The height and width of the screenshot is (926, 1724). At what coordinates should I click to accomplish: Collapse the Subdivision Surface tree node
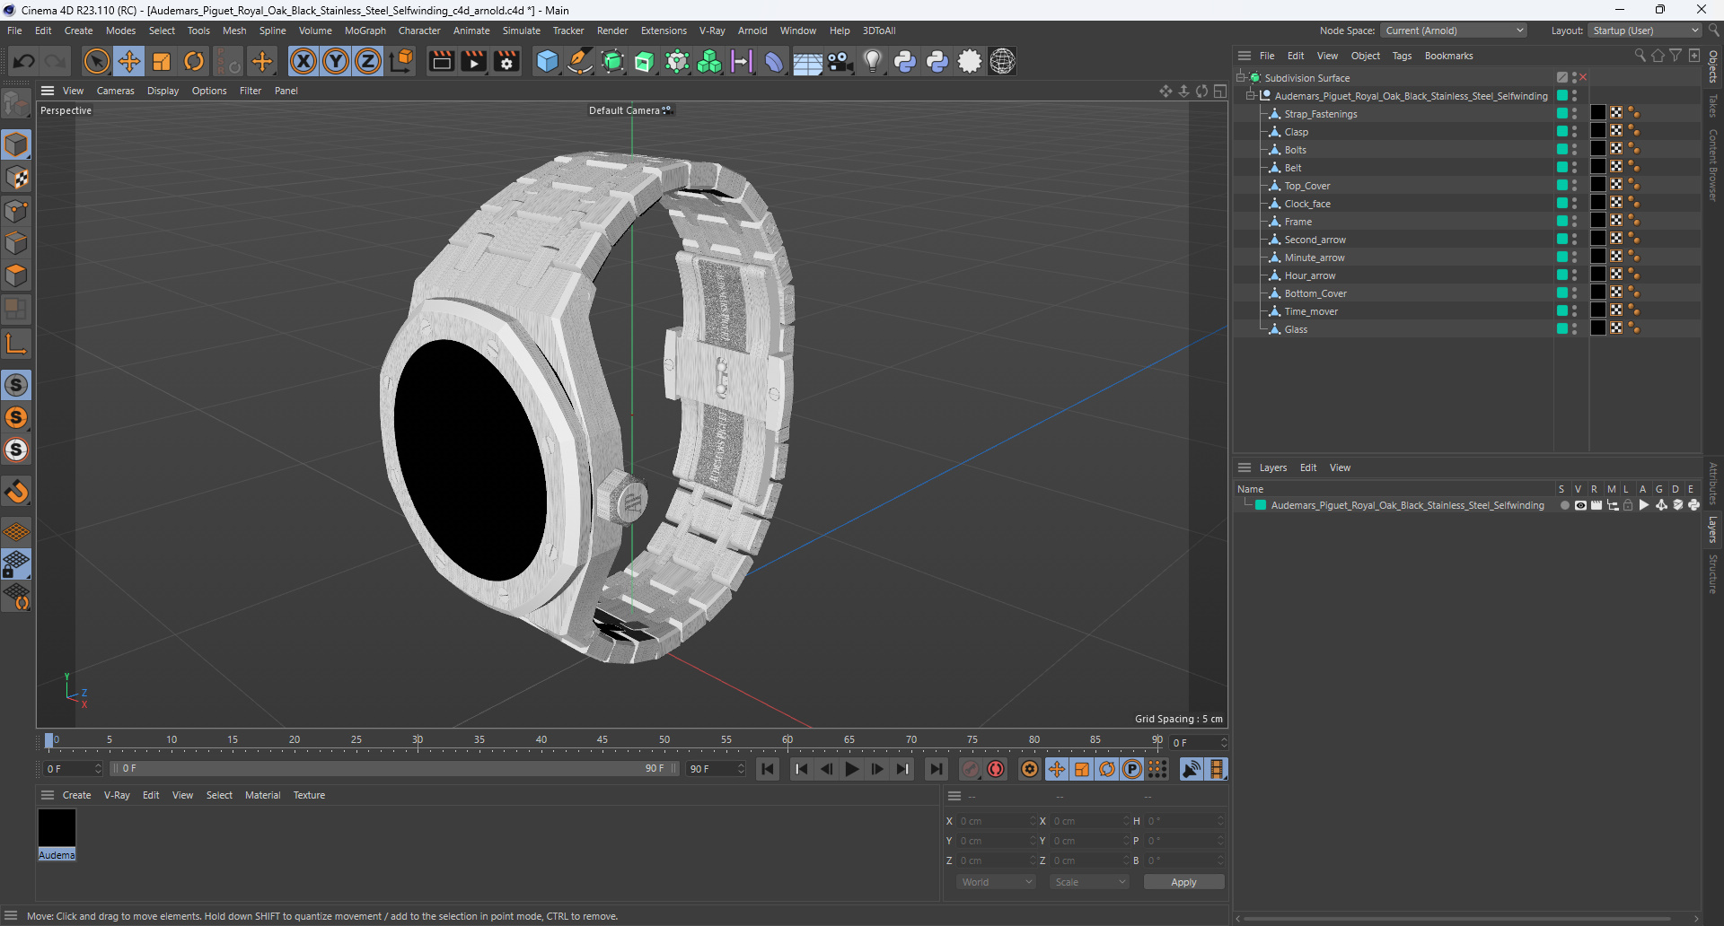1241,78
